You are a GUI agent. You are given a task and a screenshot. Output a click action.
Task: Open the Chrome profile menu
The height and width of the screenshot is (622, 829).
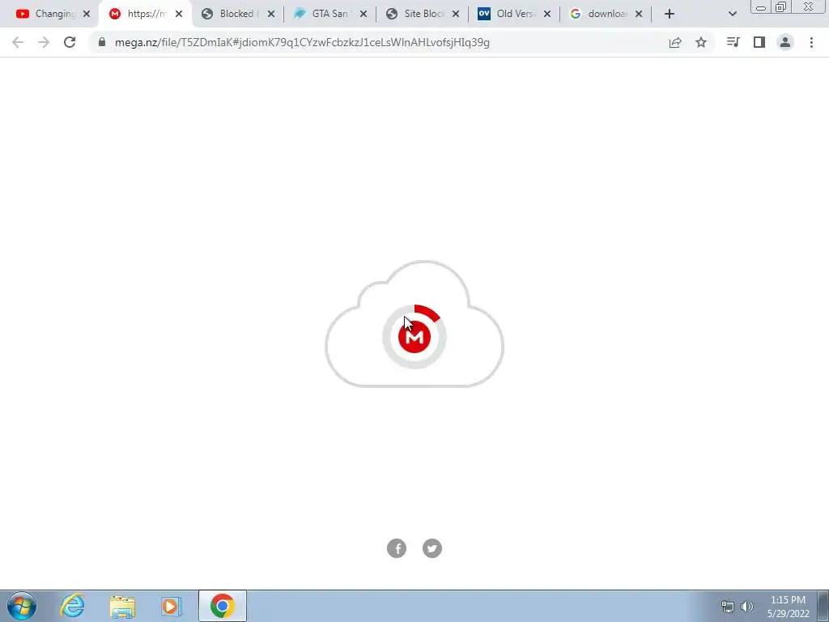coord(785,42)
